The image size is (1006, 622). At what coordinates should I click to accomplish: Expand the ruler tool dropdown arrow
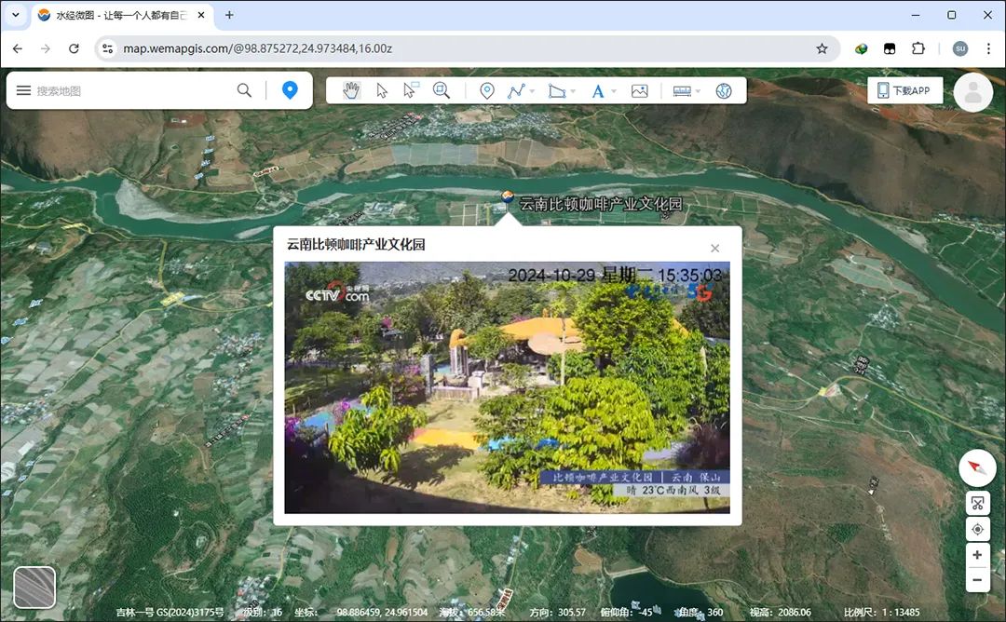pos(698,91)
